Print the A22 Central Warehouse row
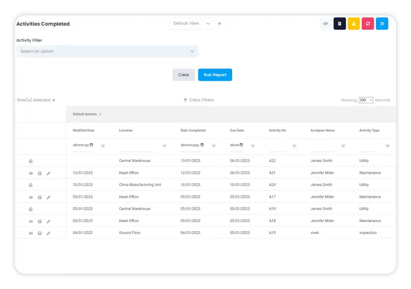The width and height of the screenshot is (411, 289). click(31, 161)
